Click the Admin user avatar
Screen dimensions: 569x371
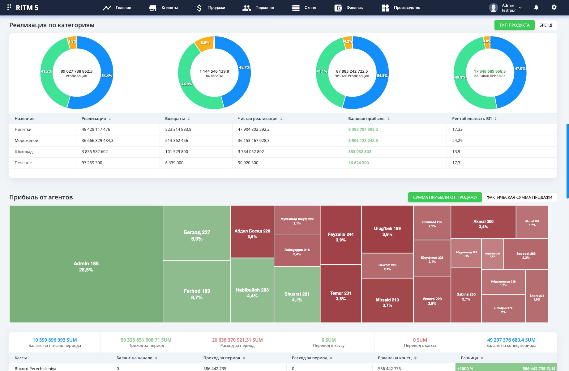(494, 8)
